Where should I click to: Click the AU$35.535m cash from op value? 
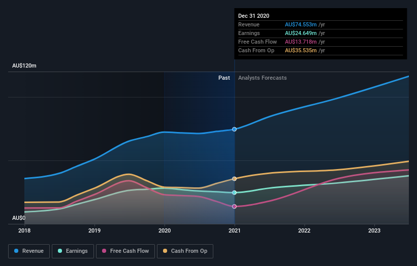(301, 50)
